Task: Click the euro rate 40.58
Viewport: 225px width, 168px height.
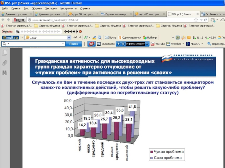Action: tap(210, 38)
